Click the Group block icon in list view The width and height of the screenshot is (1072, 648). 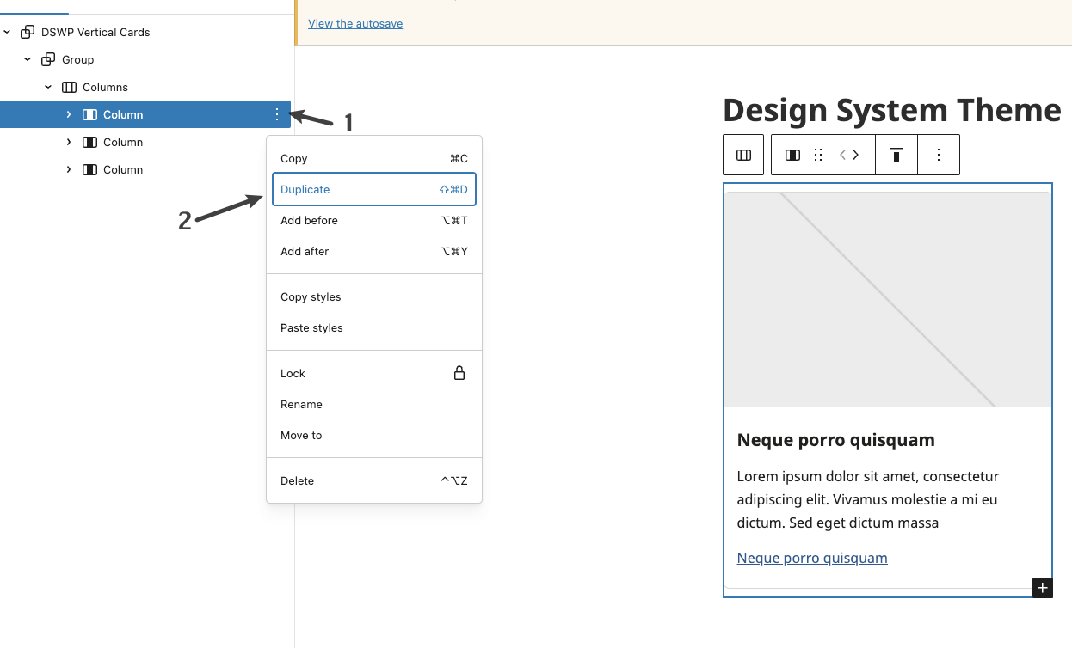(48, 59)
